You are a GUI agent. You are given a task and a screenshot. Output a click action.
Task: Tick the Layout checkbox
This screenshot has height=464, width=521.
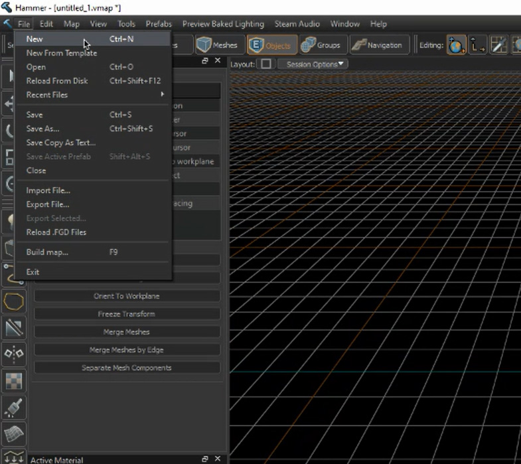[265, 64]
